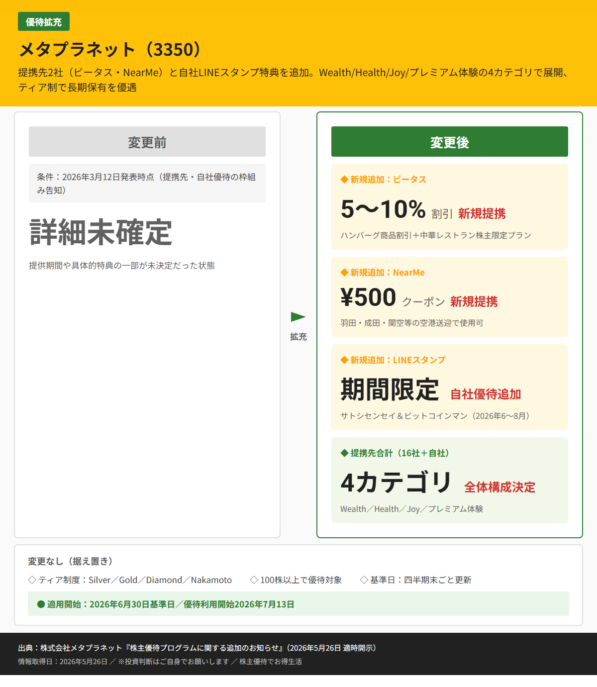
Task: Click 羽田・成田・関空等の空港送迎で使用可 description
Action: click(412, 323)
